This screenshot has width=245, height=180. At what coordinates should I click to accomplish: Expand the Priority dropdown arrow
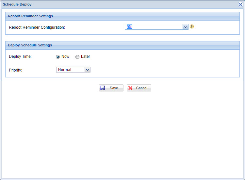[x=87, y=70]
